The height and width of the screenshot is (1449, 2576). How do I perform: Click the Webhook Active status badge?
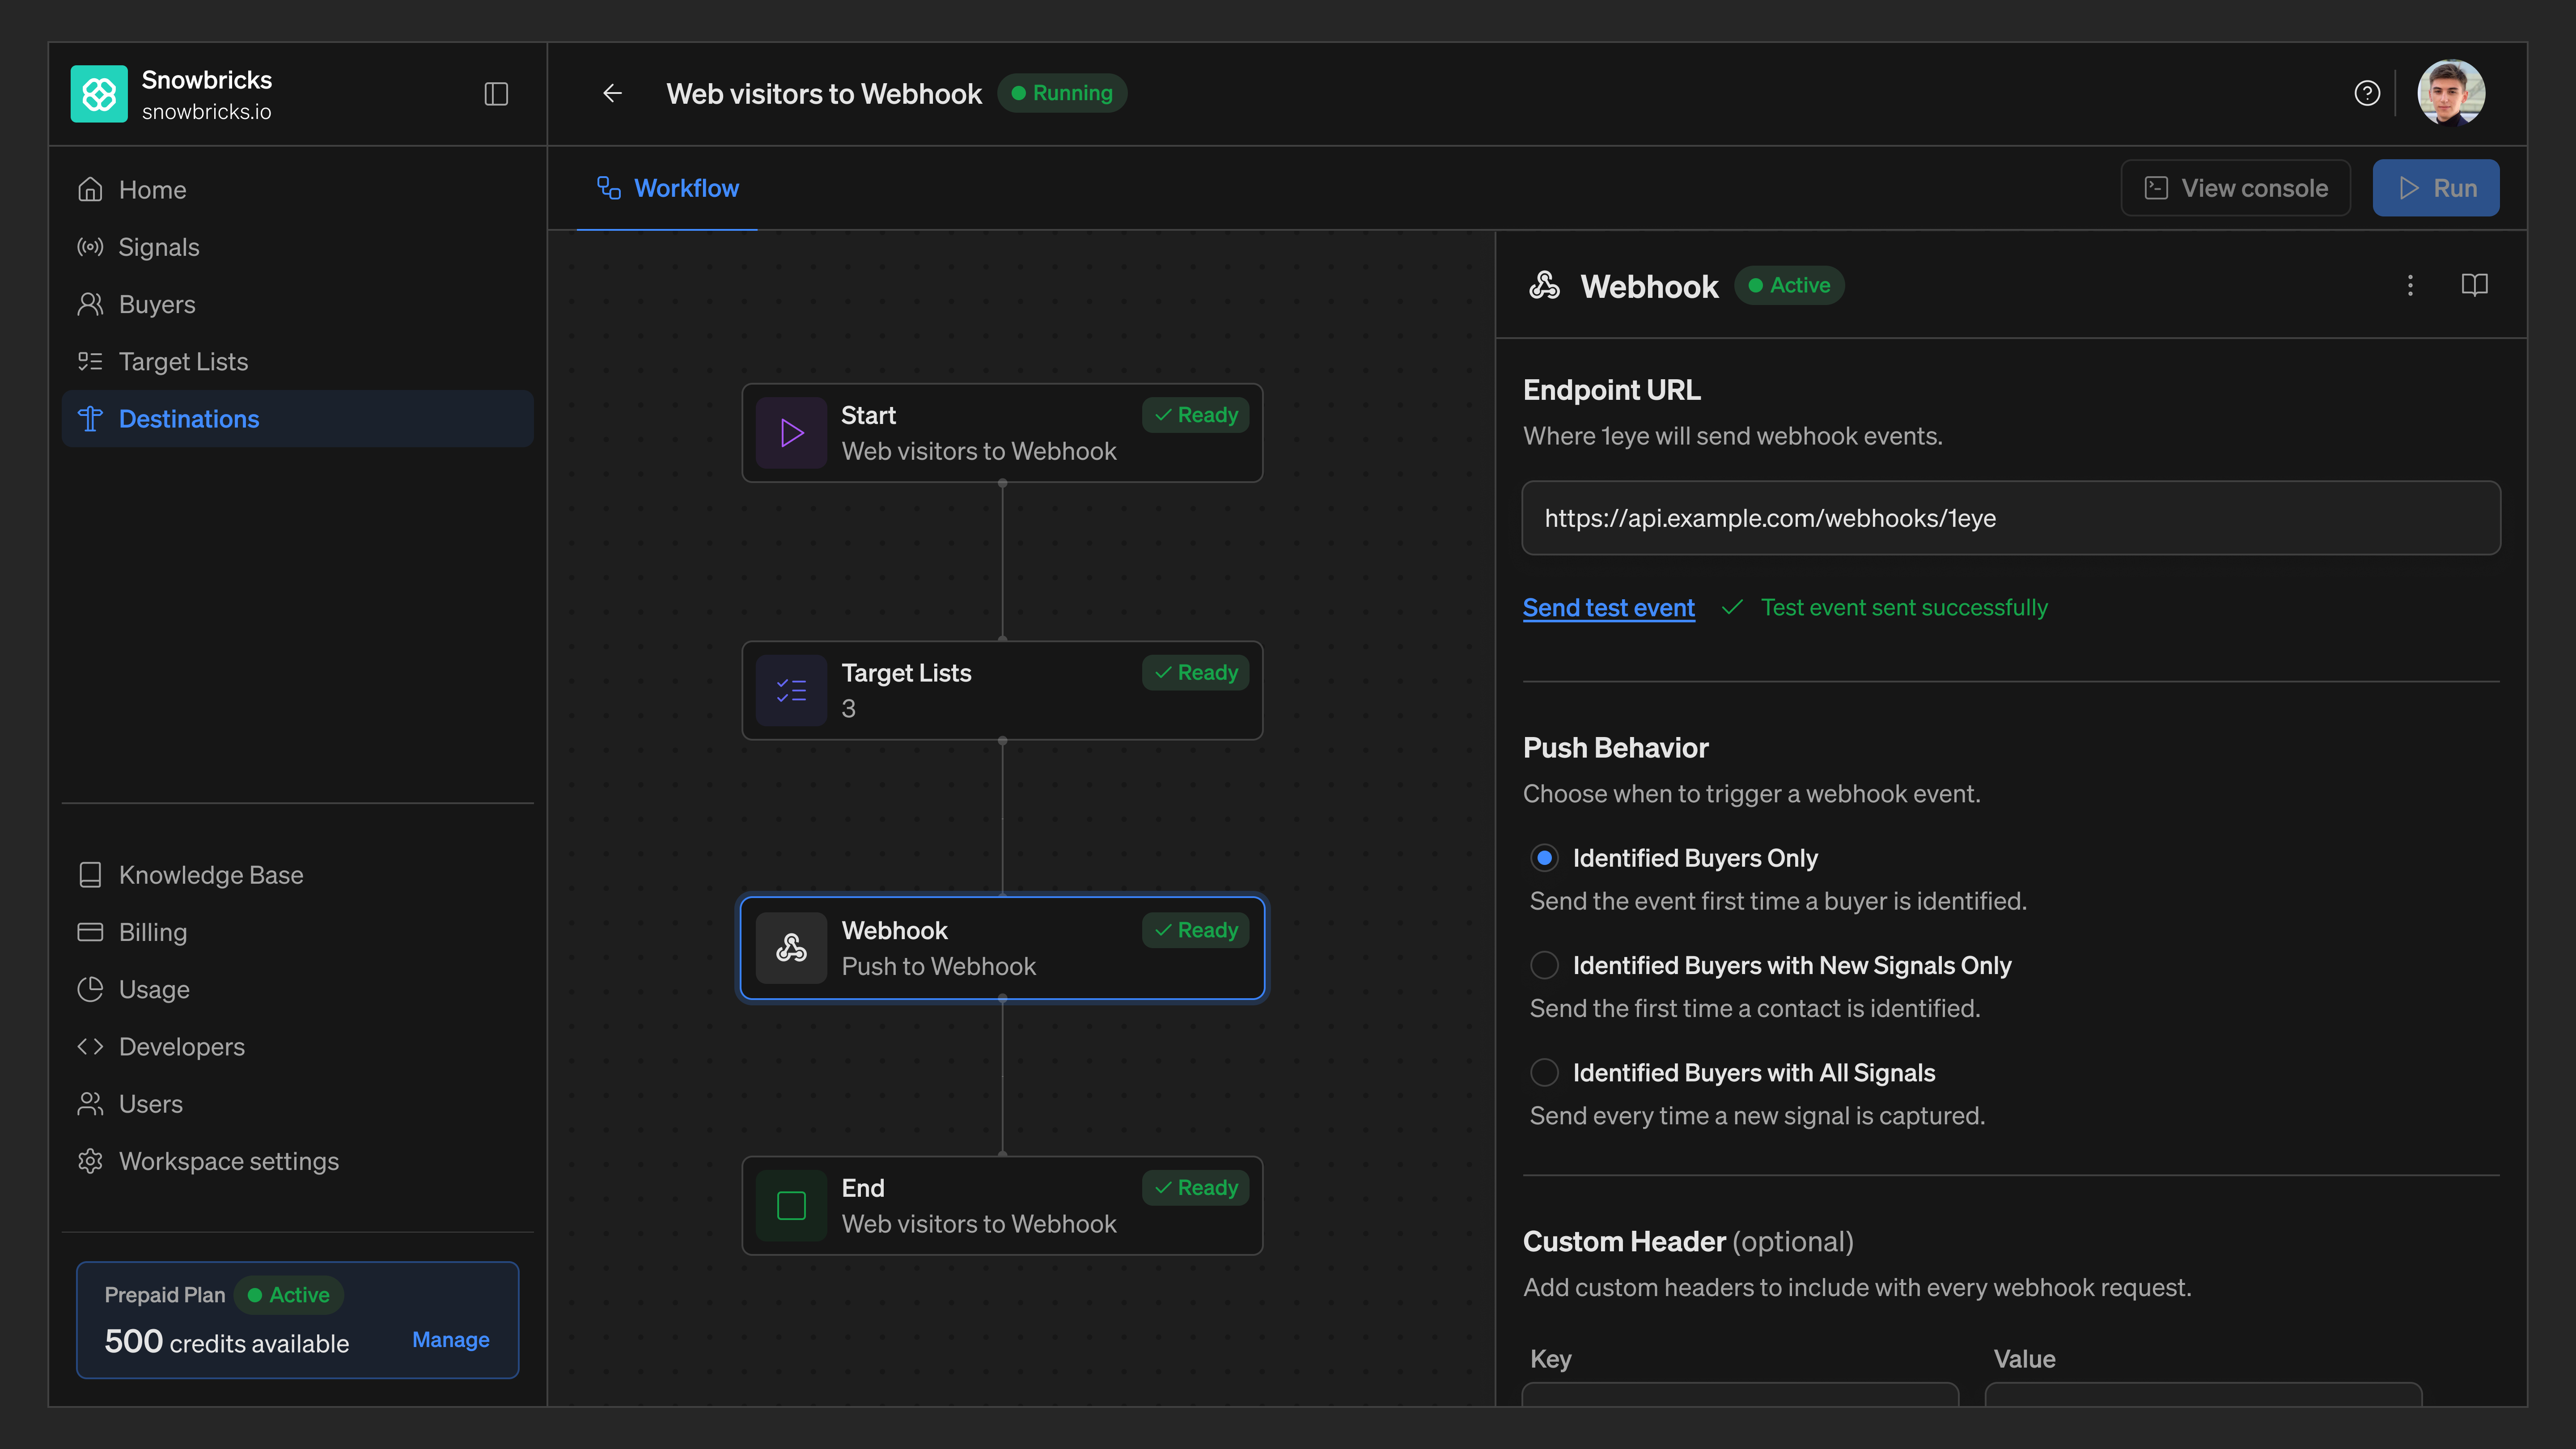point(1789,286)
